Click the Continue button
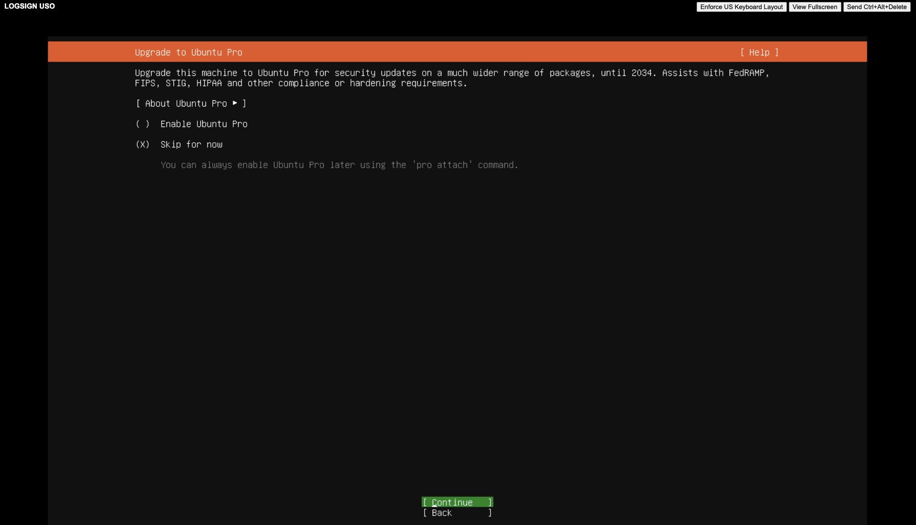916x525 pixels. click(457, 502)
